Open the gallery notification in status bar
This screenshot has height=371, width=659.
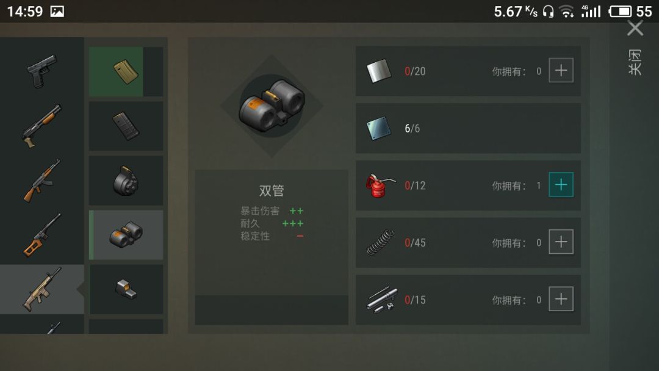57,12
